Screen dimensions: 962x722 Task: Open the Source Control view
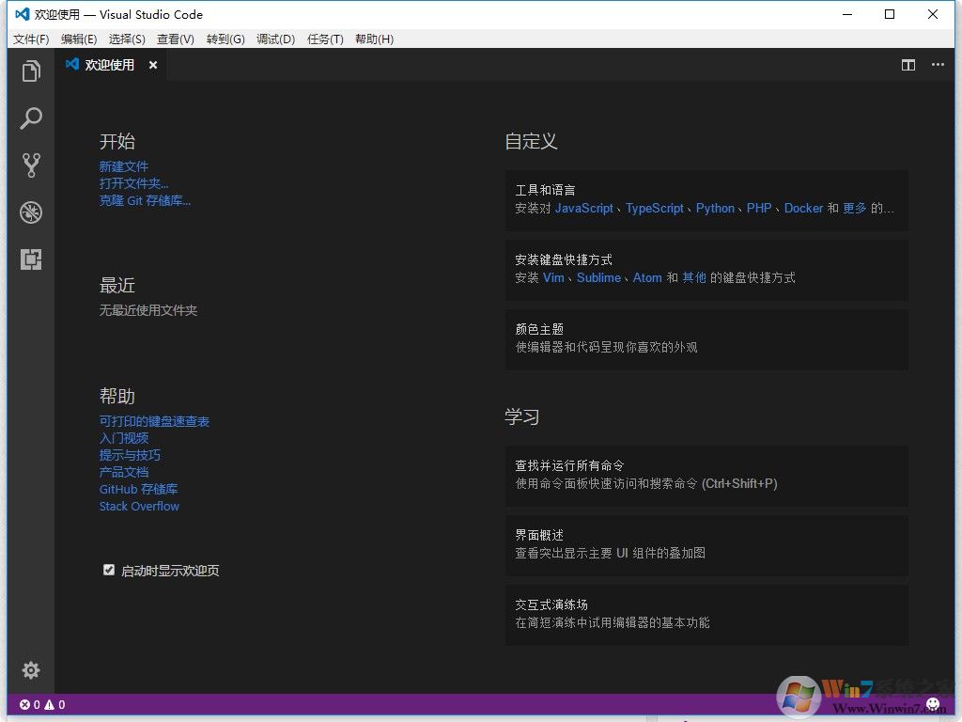31,165
